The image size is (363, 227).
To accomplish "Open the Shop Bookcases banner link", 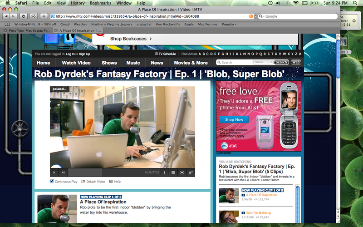I will tap(131, 39).
